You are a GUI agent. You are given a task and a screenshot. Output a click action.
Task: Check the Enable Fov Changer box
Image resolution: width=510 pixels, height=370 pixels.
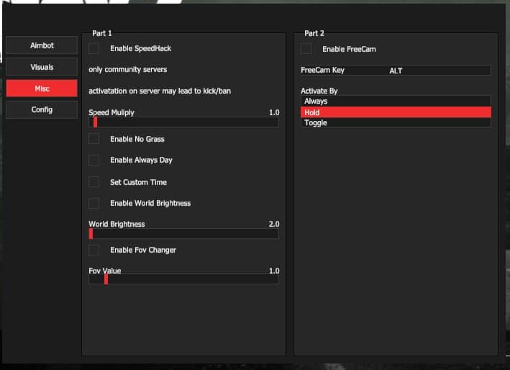click(x=94, y=250)
